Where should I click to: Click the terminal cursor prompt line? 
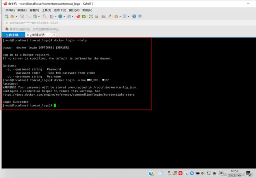tap(29, 106)
